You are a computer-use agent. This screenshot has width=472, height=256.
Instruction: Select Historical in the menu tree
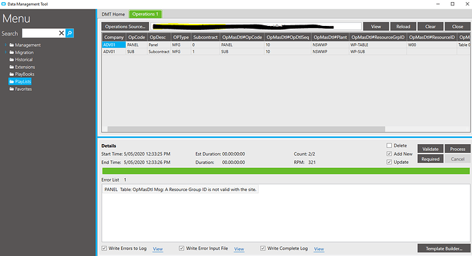click(24, 59)
